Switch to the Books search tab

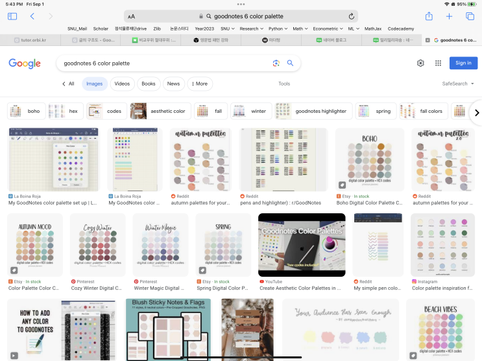point(149,84)
